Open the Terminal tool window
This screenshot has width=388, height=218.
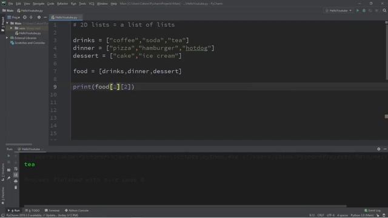52,211
